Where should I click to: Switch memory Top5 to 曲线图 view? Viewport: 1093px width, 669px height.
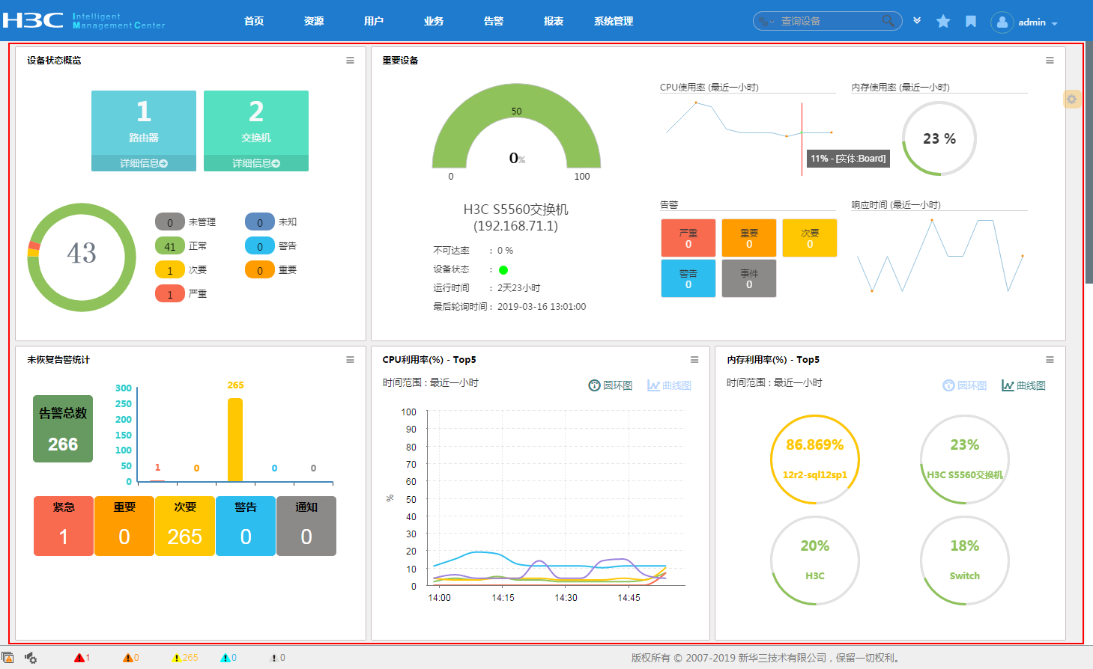[1023, 385]
